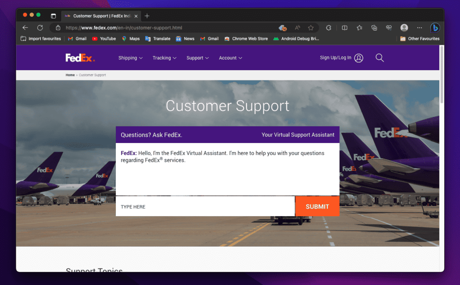This screenshot has width=460, height=285.
Task: Expand the Shipping dropdown
Action: coord(130,58)
